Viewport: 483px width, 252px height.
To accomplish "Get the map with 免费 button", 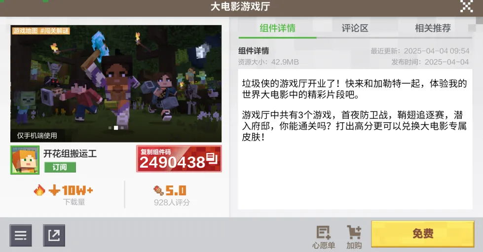I will (x=423, y=234).
